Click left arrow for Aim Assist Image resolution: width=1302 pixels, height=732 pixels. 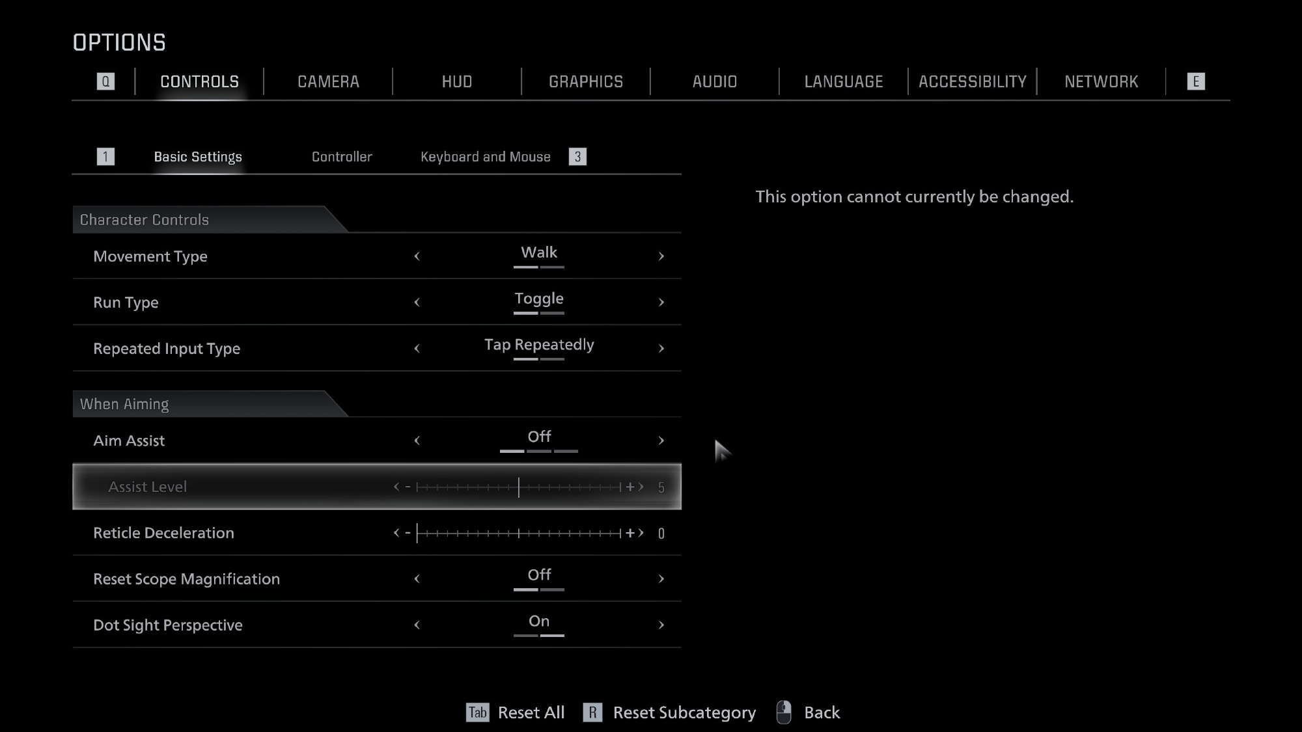tap(417, 441)
